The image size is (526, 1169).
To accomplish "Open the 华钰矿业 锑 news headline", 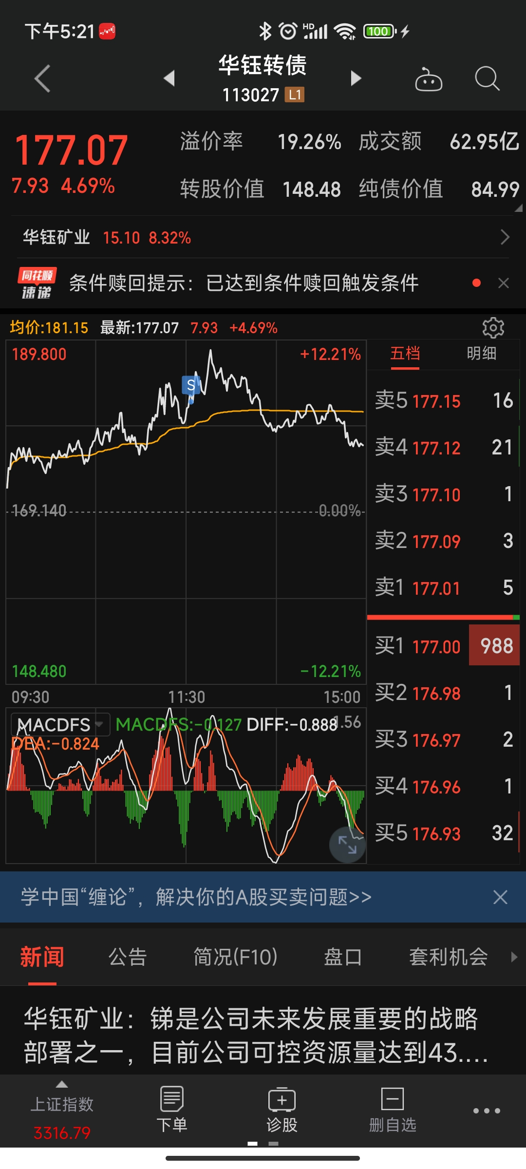I will (x=256, y=1036).
